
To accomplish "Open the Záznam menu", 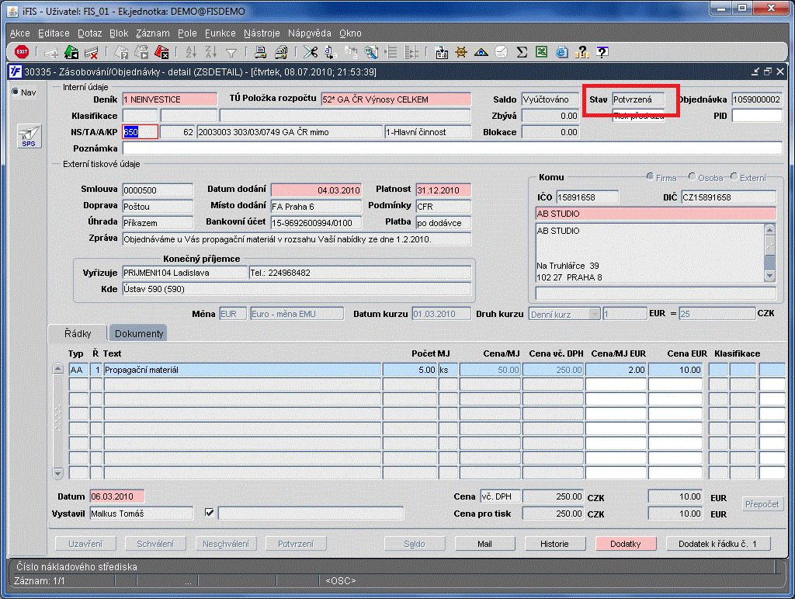I will 152,33.
